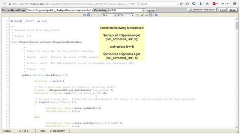
Task: Save page to Pocket
Action: pos(194,4)
